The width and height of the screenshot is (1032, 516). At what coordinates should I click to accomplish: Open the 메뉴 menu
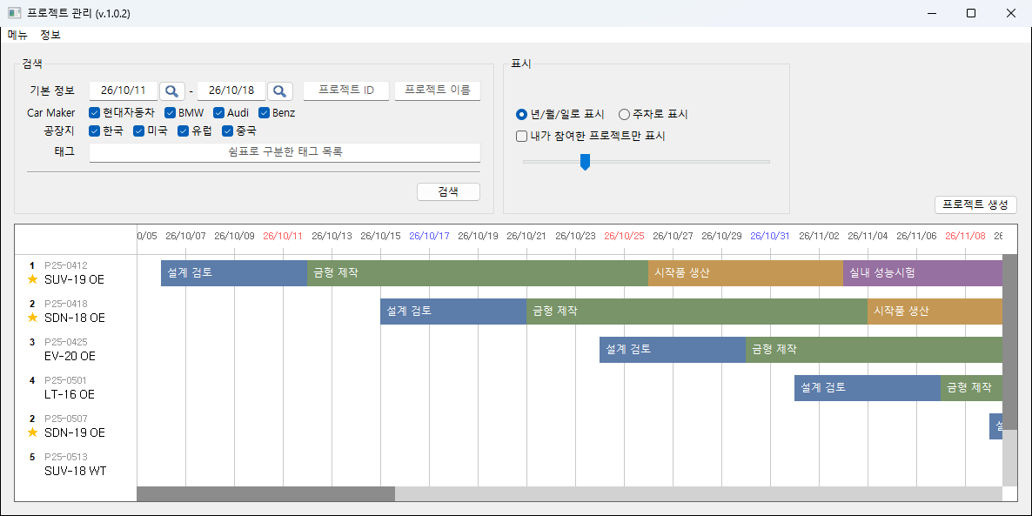point(17,35)
